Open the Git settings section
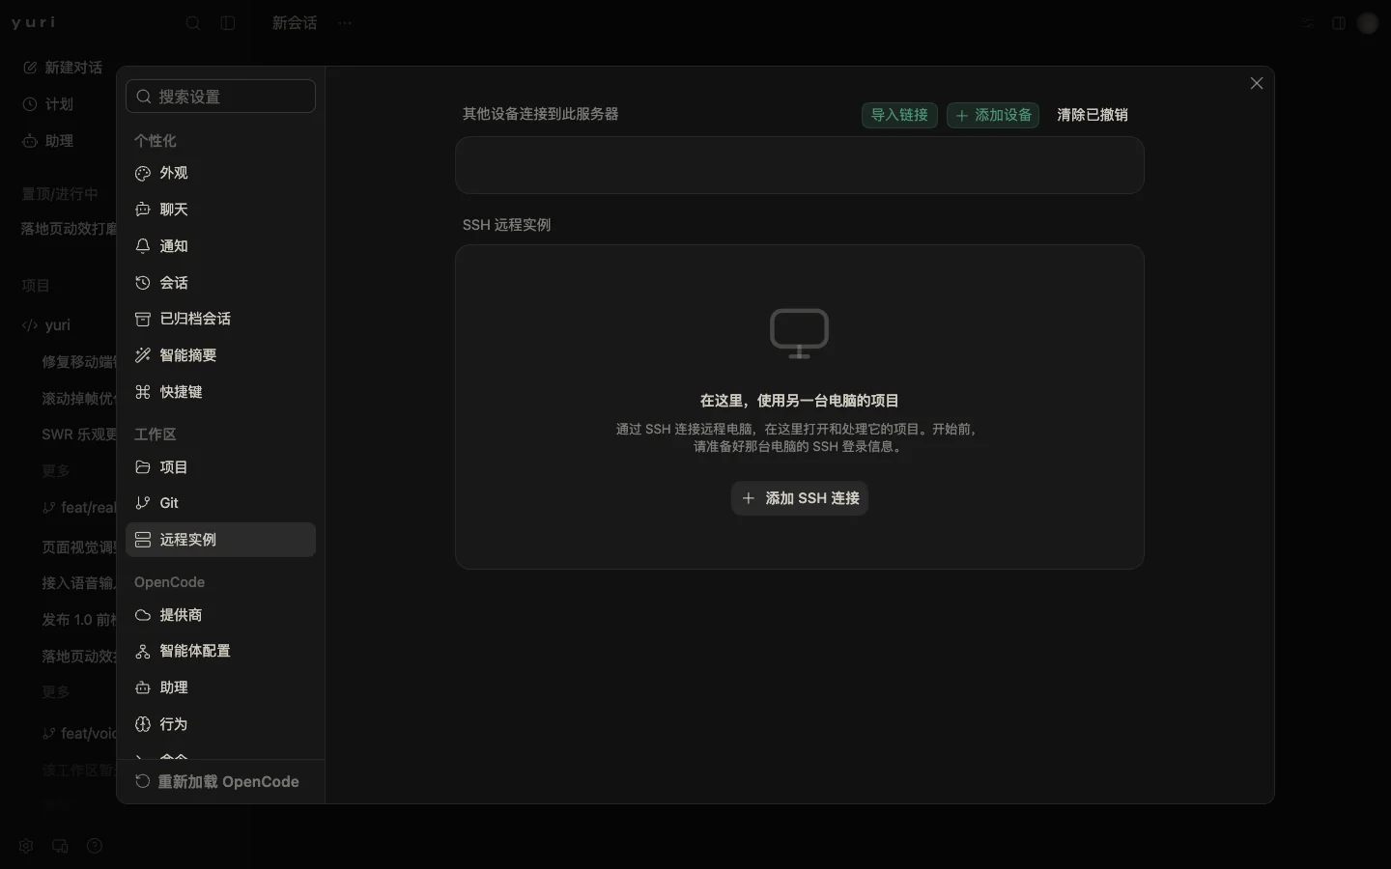The width and height of the screenshot is (1391, 869). (220, 503)
